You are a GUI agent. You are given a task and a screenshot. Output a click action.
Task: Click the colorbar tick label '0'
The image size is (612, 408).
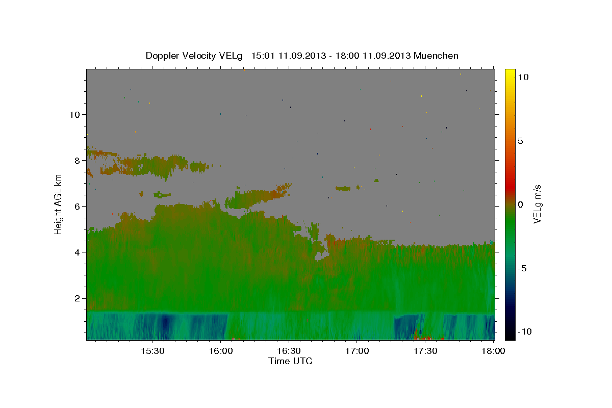pyautogui.click(x=520, y=204)
